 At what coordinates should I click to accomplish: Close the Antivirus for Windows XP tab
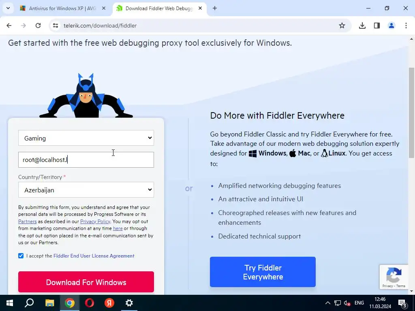(104, 8)
